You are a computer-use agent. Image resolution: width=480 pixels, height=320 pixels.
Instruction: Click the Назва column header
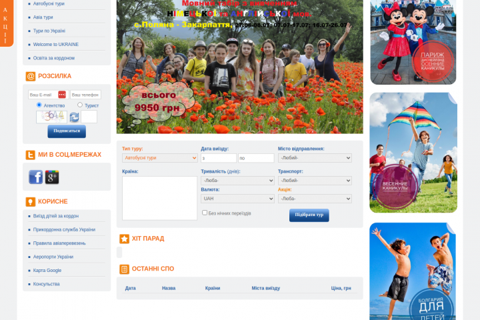pos(169,288)
